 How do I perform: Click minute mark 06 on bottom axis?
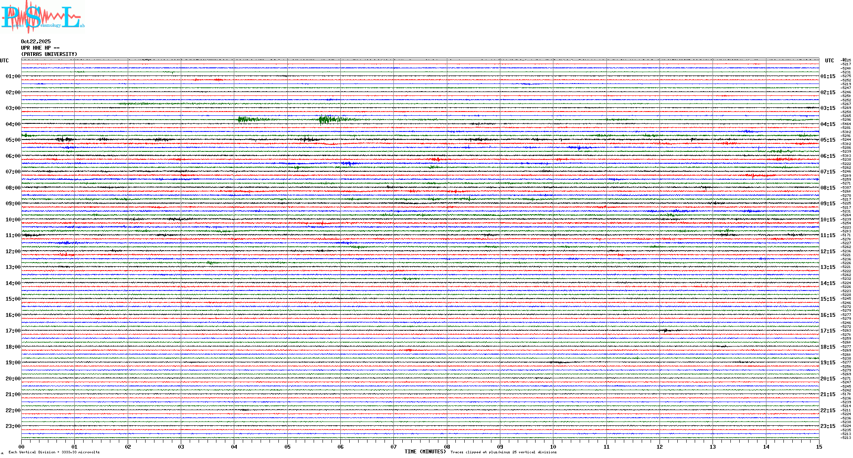[340, 447]
